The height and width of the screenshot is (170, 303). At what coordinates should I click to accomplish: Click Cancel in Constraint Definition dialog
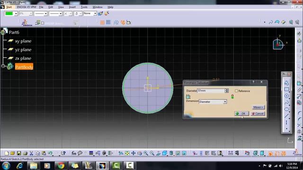point(258,113)
